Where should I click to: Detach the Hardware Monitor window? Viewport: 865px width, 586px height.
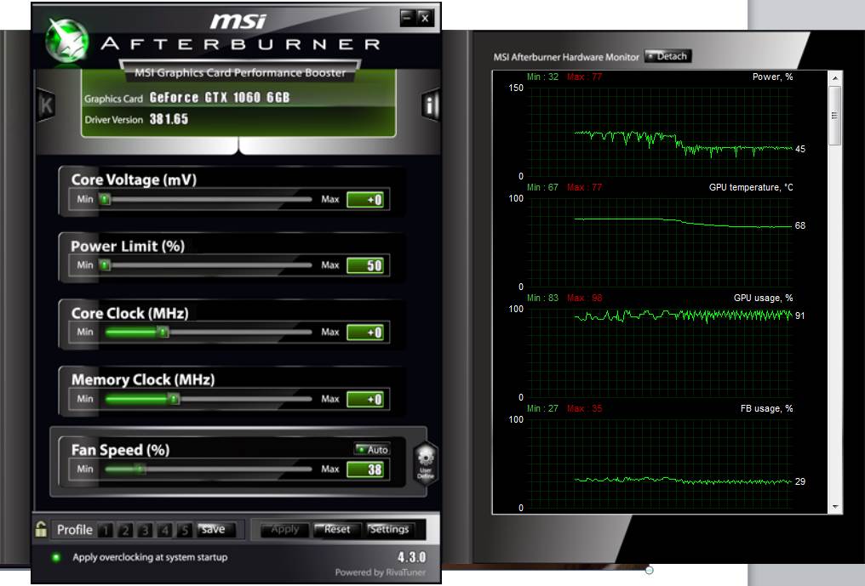[x=667, y=56]
